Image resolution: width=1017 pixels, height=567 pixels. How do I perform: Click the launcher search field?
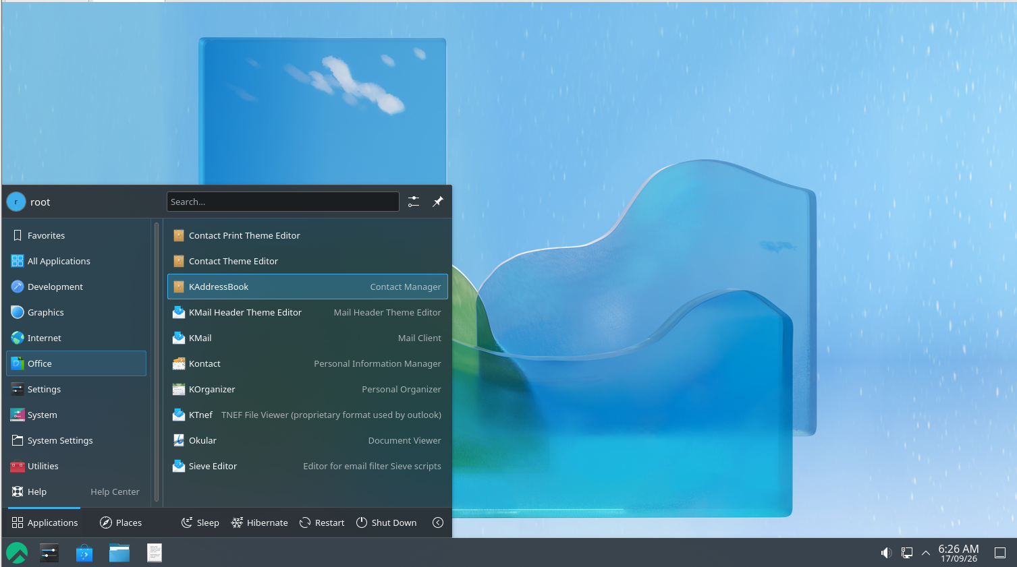[283, 202]
